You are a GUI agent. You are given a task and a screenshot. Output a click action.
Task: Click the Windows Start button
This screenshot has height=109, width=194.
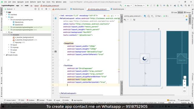3,106
